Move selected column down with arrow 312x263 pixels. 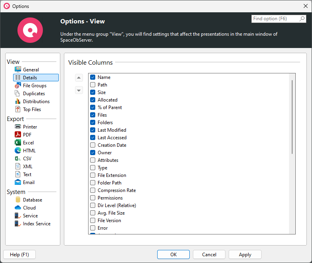[x=79, y=90]
